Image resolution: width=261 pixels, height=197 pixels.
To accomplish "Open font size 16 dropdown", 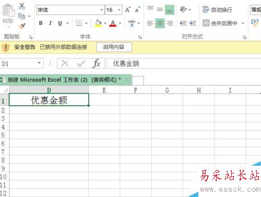I will pyautogui.click(x=119, y=10).
